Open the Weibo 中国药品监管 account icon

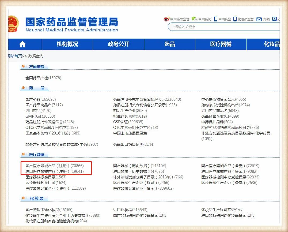click(166, 19)
